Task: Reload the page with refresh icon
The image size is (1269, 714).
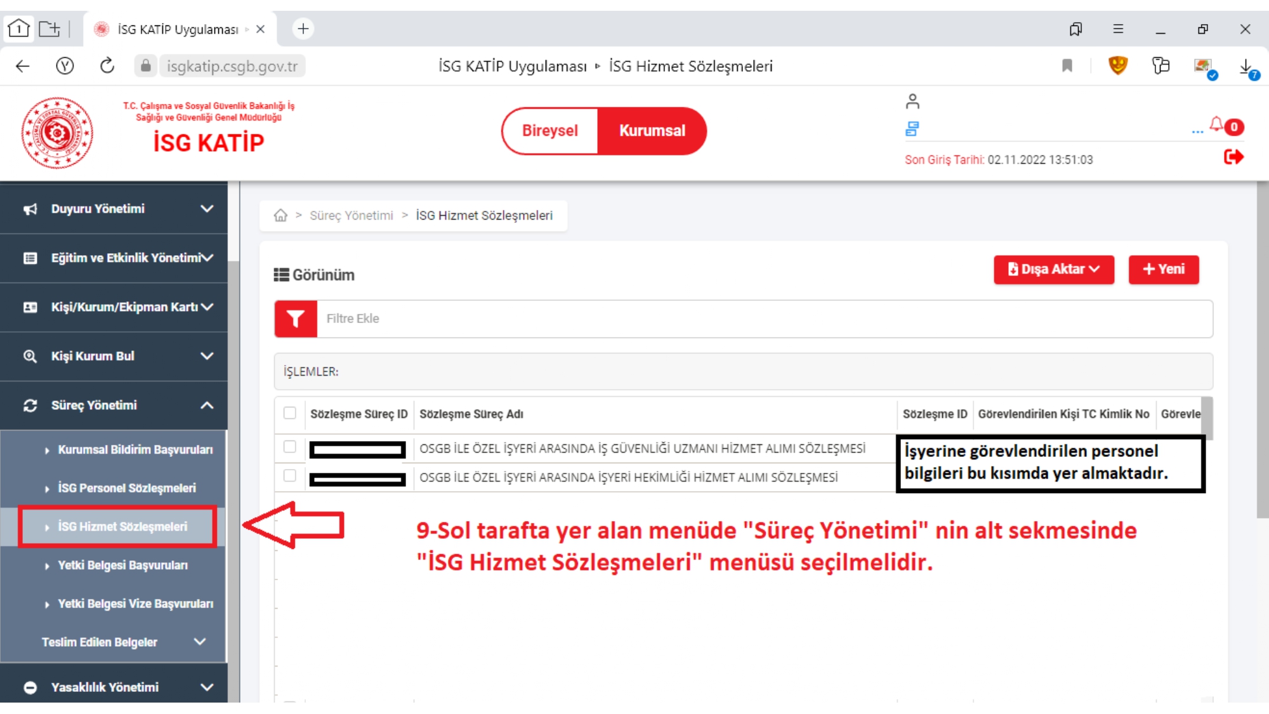Action: click(x=107, y=66)
